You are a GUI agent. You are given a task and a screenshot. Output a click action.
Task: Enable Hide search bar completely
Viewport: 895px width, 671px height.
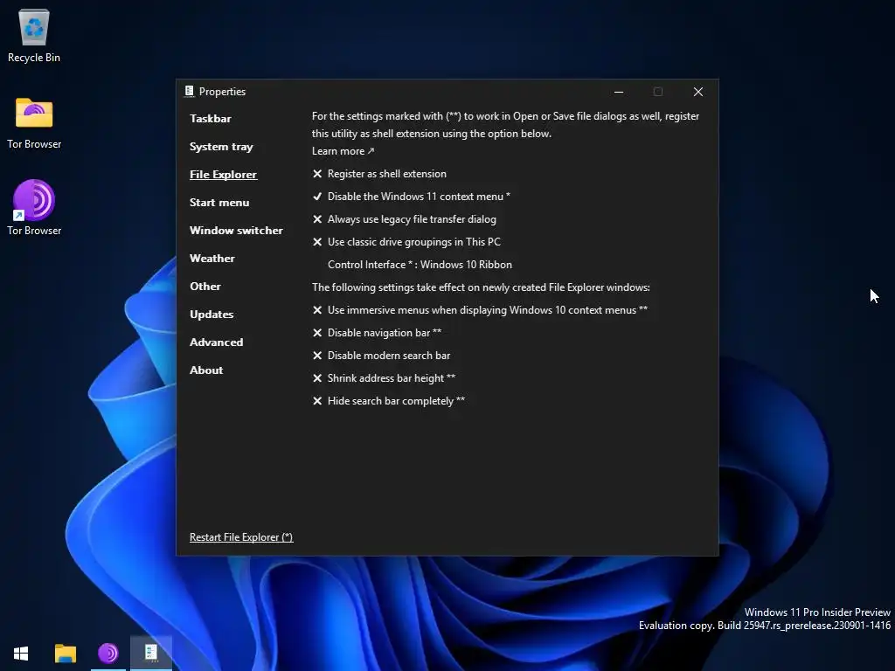point(389,401)
